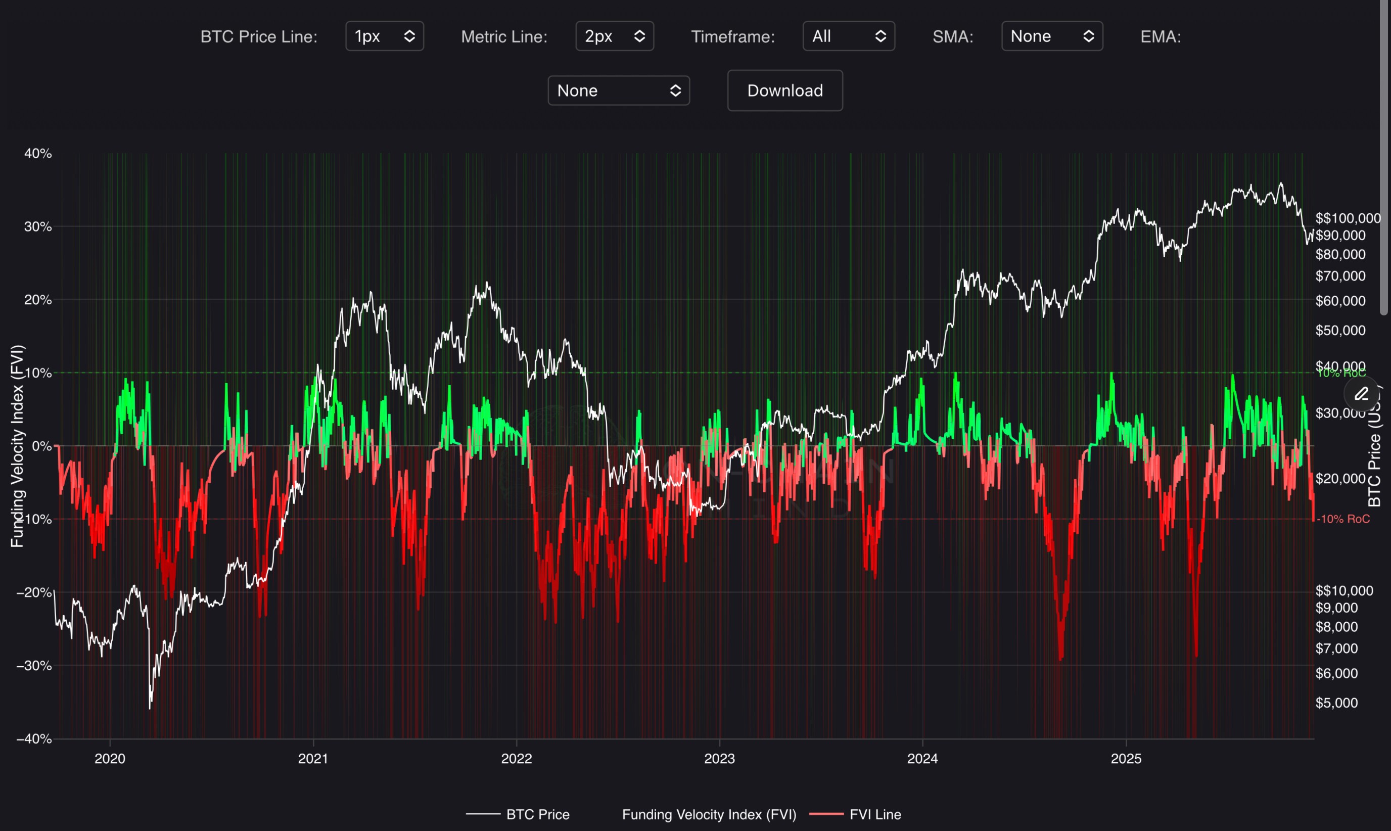Toggle the BTC Price legend label

coord(537,814)
